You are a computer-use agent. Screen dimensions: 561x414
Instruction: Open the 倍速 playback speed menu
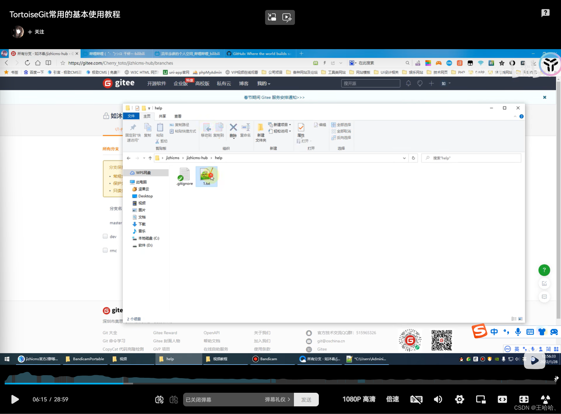(x=392, y=399)
